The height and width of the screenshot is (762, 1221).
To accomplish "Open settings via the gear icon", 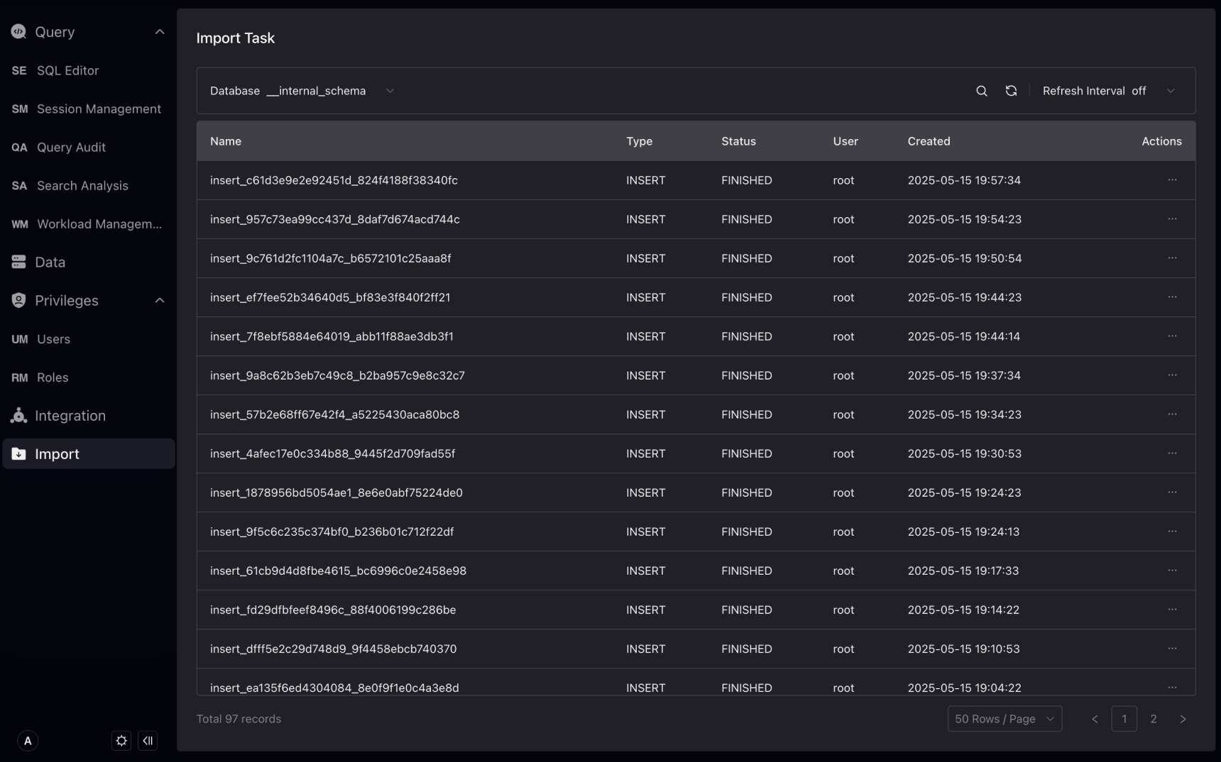I will coord(121,741).
